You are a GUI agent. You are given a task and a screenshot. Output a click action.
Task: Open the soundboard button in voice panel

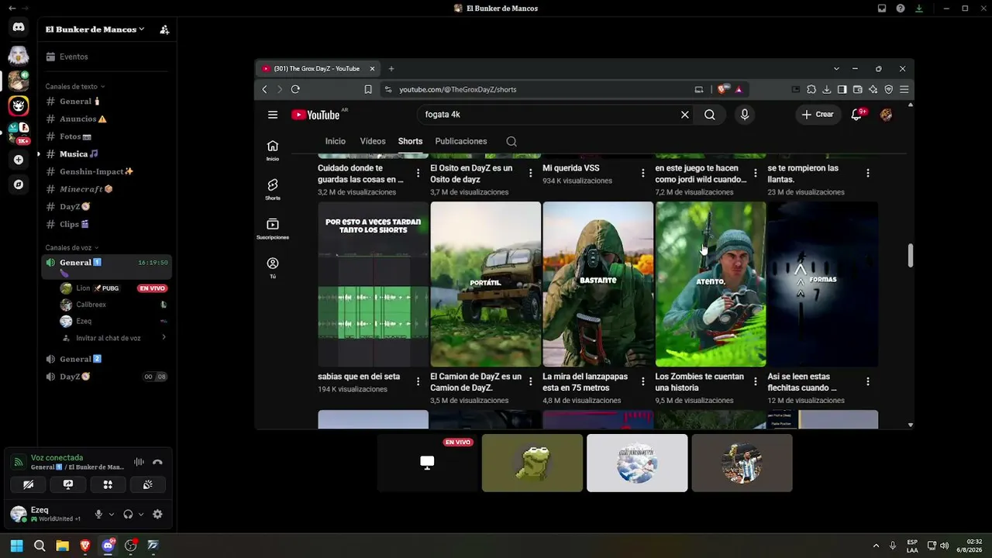point(147,484)
